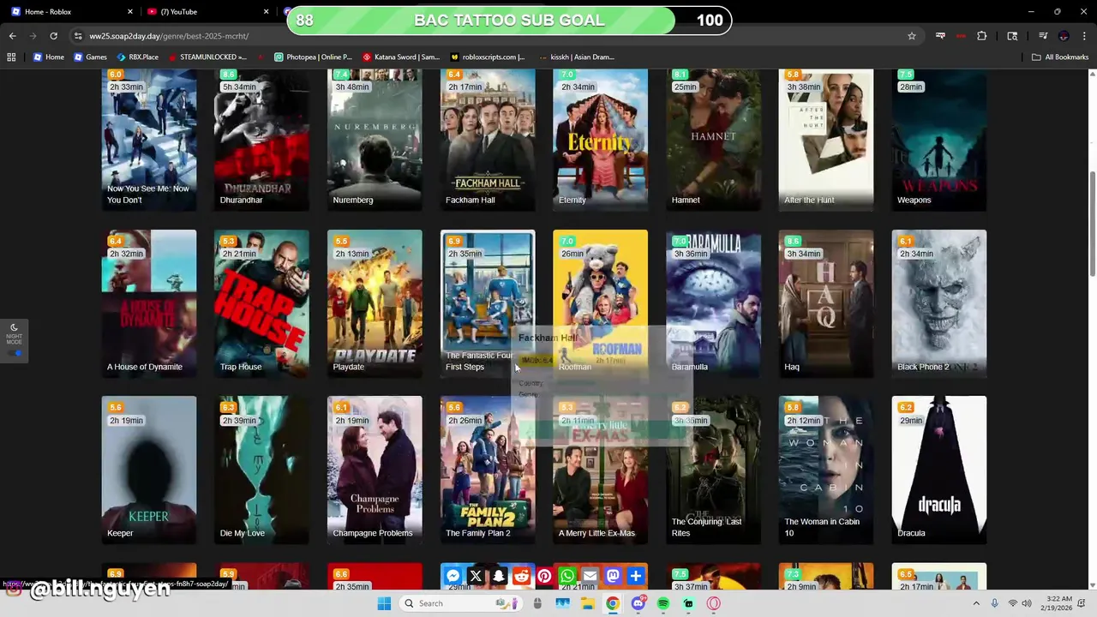Open the Keeper movie poster
The image size is (1097, 617).
pyautogui.click(x=149, y=470)
